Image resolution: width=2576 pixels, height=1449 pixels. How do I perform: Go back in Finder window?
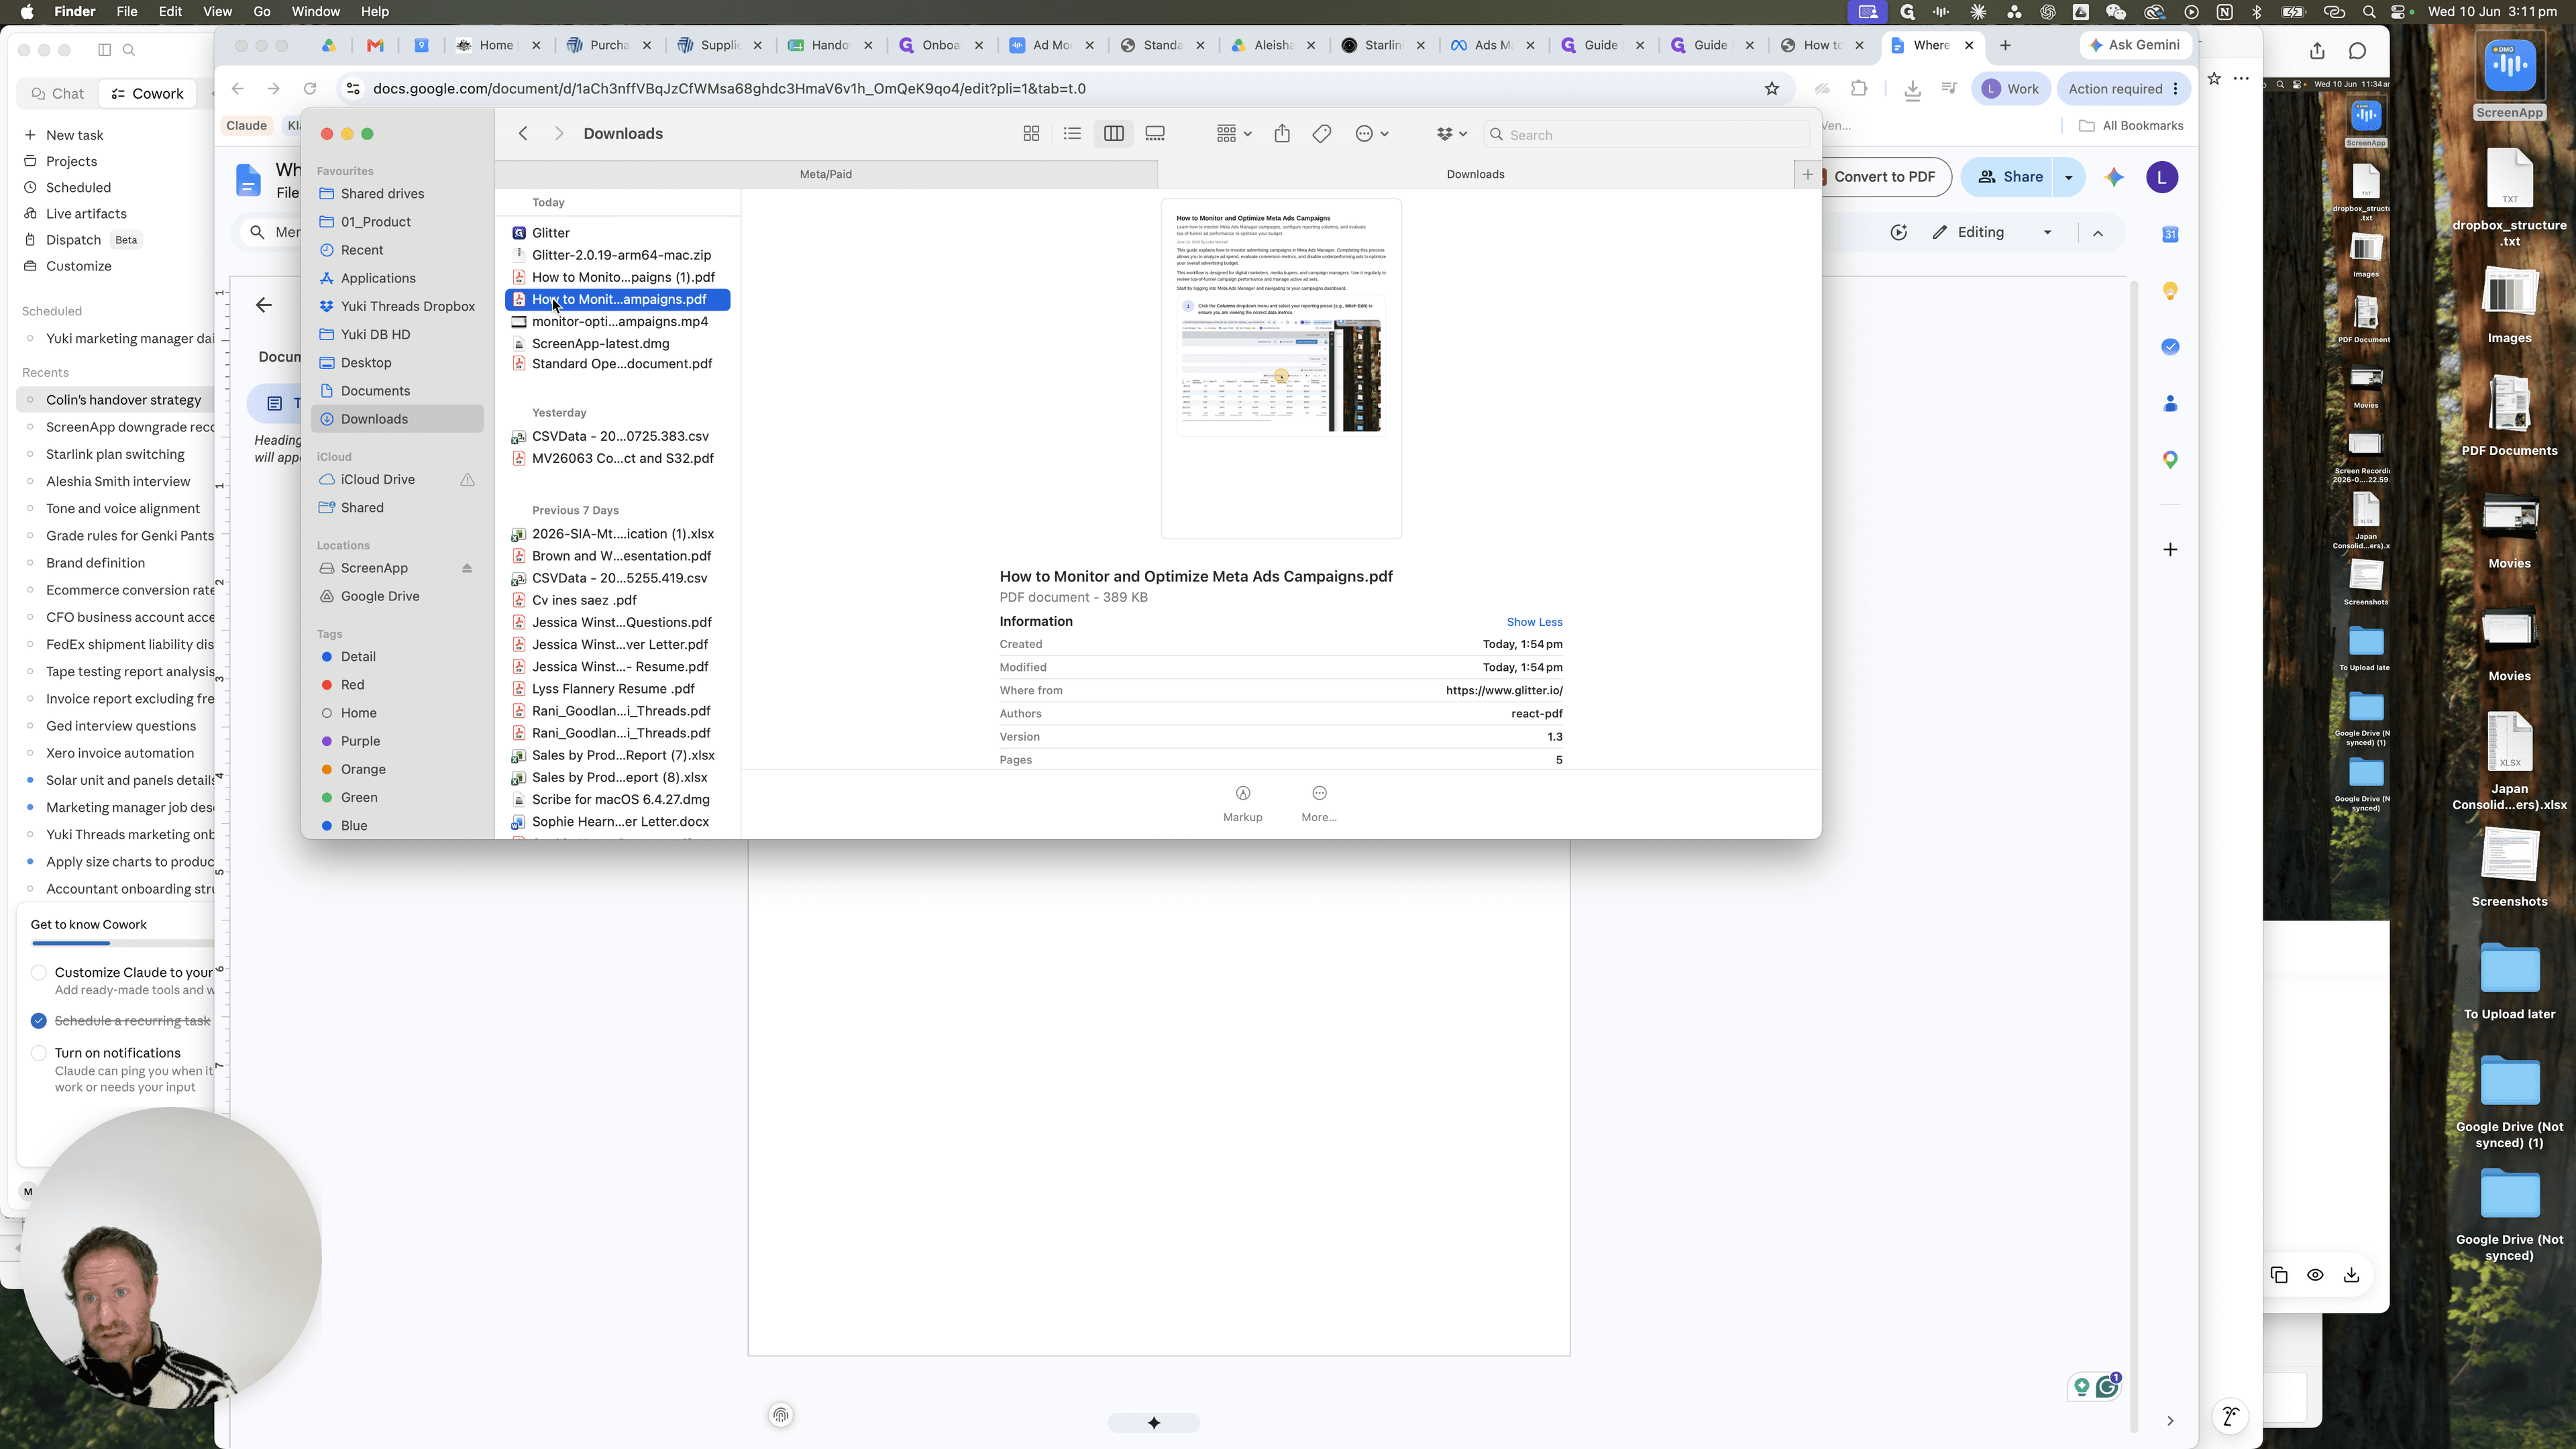(523, 134)
